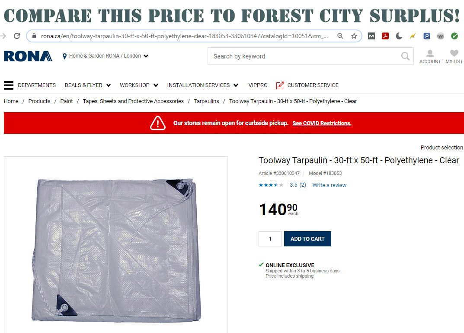Image resolution: width=464 pixels, height=333 pixels.
Task: Click the COVID warning triangle icon
Action: [x=158, y=123]
